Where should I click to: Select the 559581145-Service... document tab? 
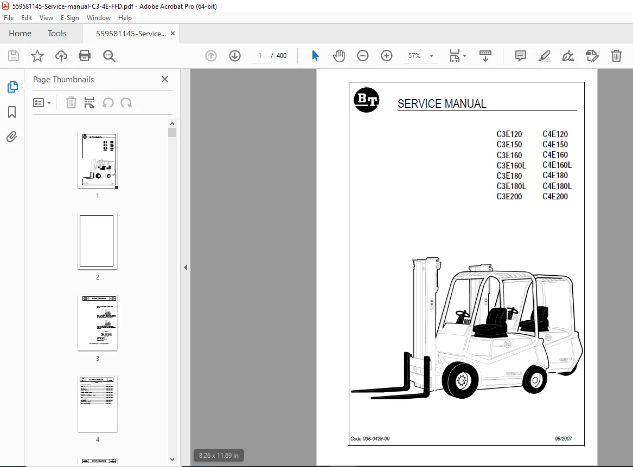coord(131,34)
